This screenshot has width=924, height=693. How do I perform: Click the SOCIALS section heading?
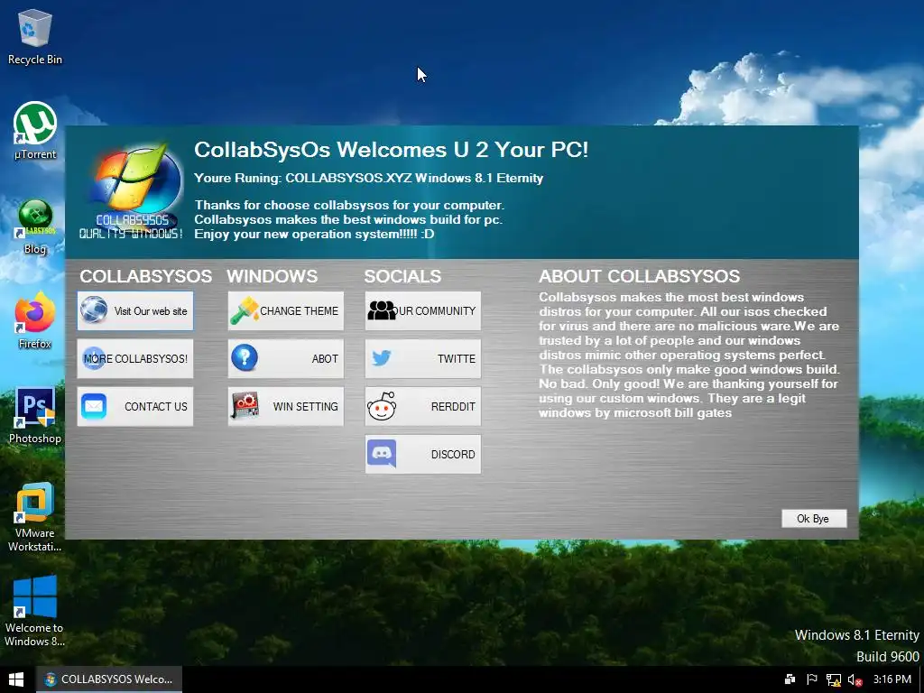point(402,276)
